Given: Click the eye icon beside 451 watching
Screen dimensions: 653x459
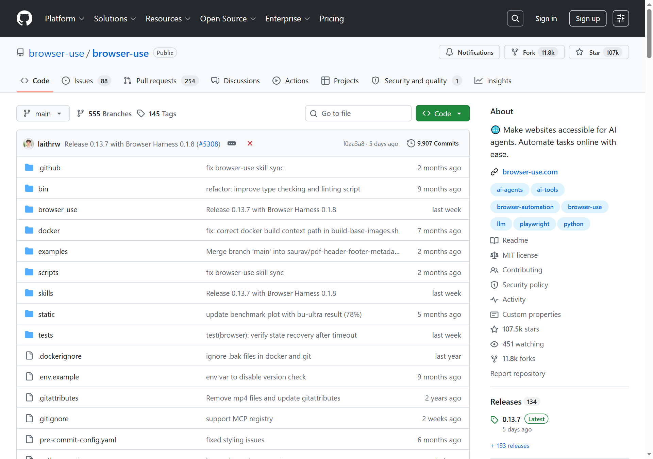Looking at the screenshot, I should [x=494, y=344].
